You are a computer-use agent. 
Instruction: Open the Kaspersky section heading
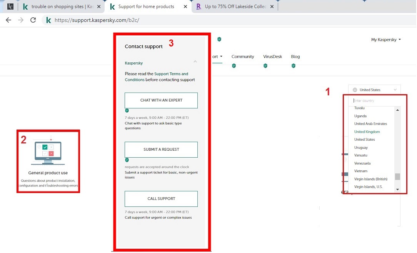(x=134, y=63)
